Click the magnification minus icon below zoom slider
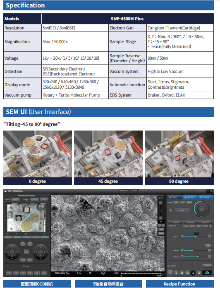Screen dimensions: 220x288 click(x=160, y=218)
